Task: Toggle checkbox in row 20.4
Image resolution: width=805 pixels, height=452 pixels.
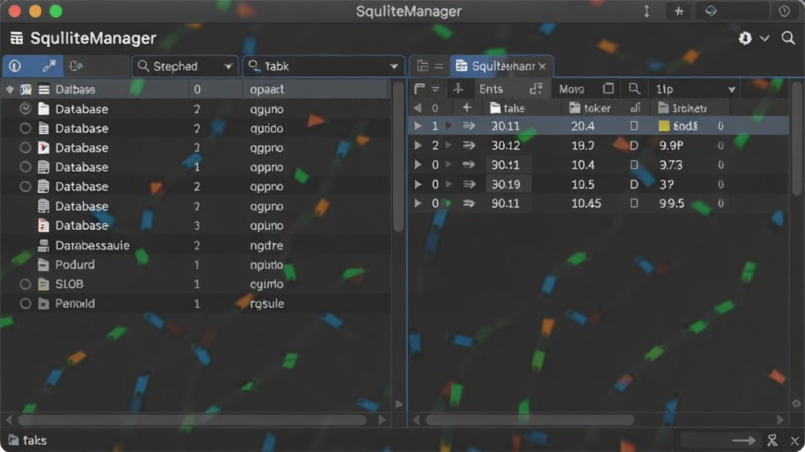Action: [634, 126]
